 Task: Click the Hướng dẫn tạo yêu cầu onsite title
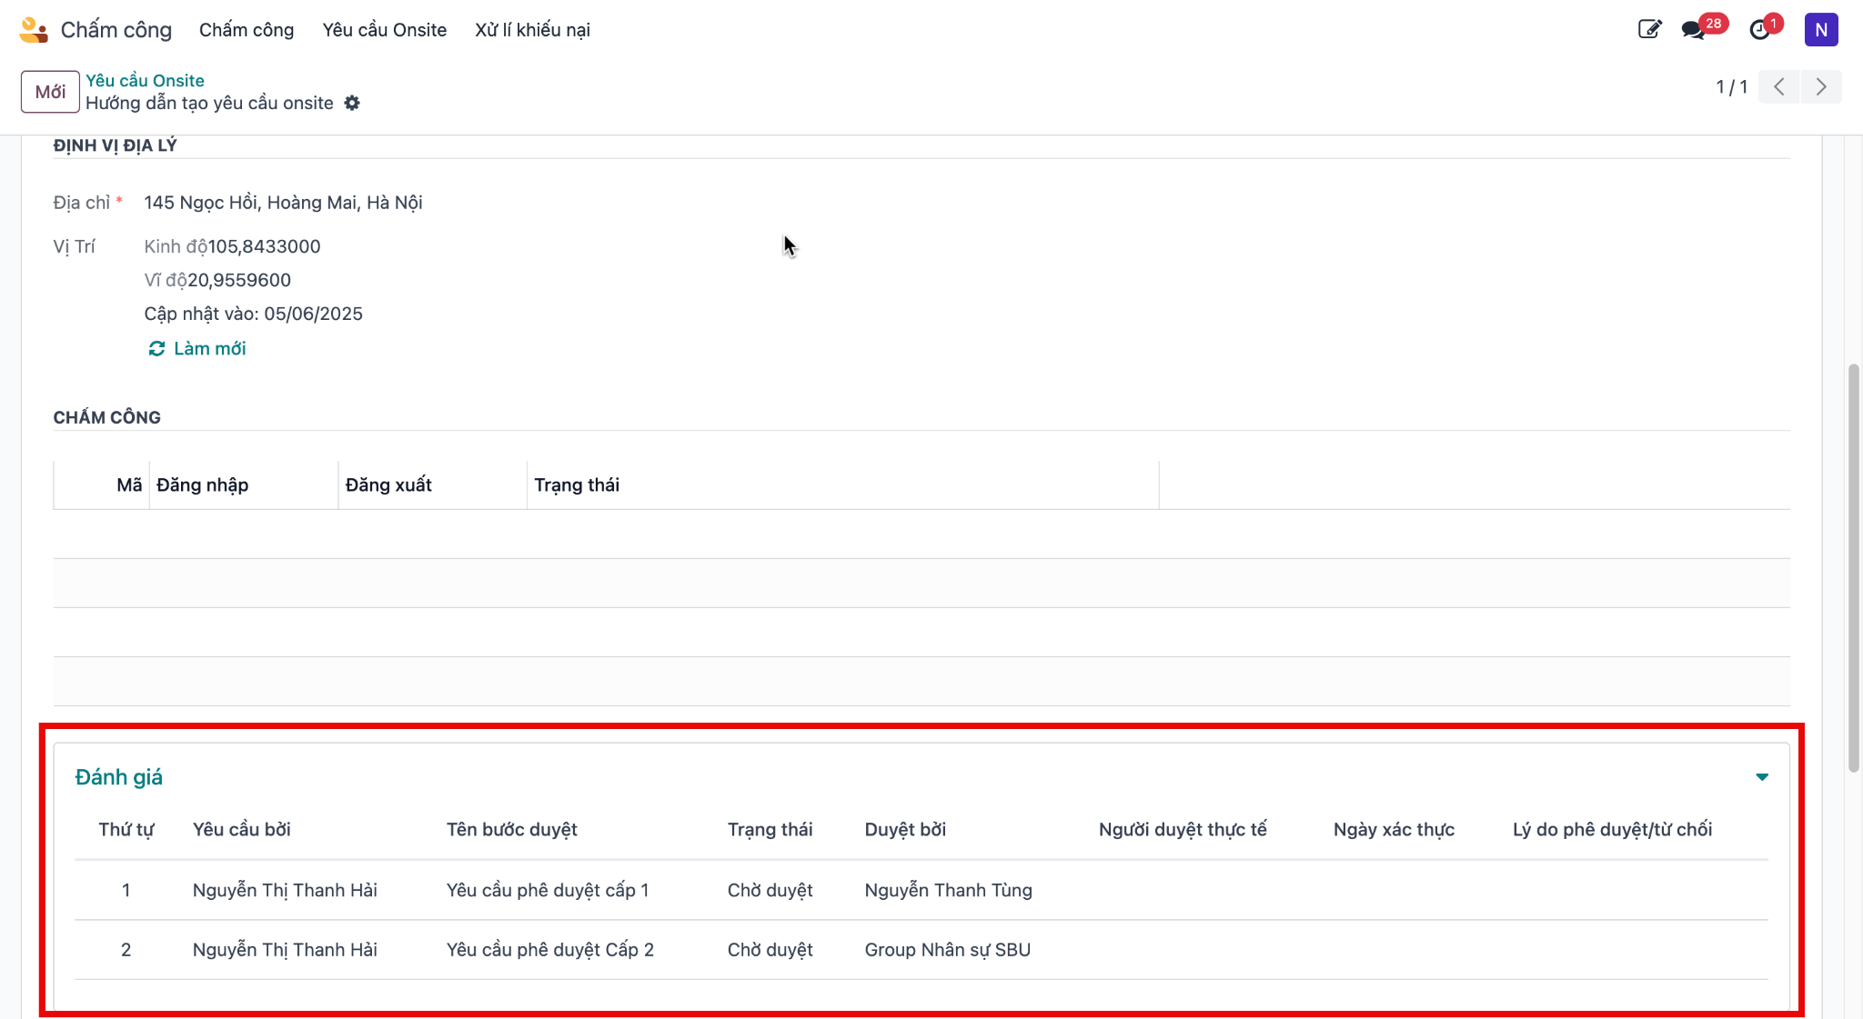point(209,104)
